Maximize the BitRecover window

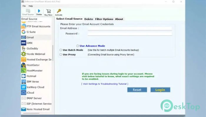click(173, 1)
